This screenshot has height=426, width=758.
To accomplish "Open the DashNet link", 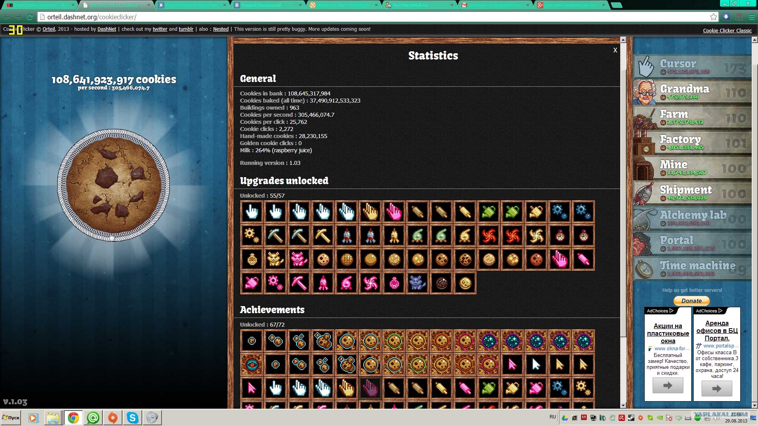I will pos(107,29).
